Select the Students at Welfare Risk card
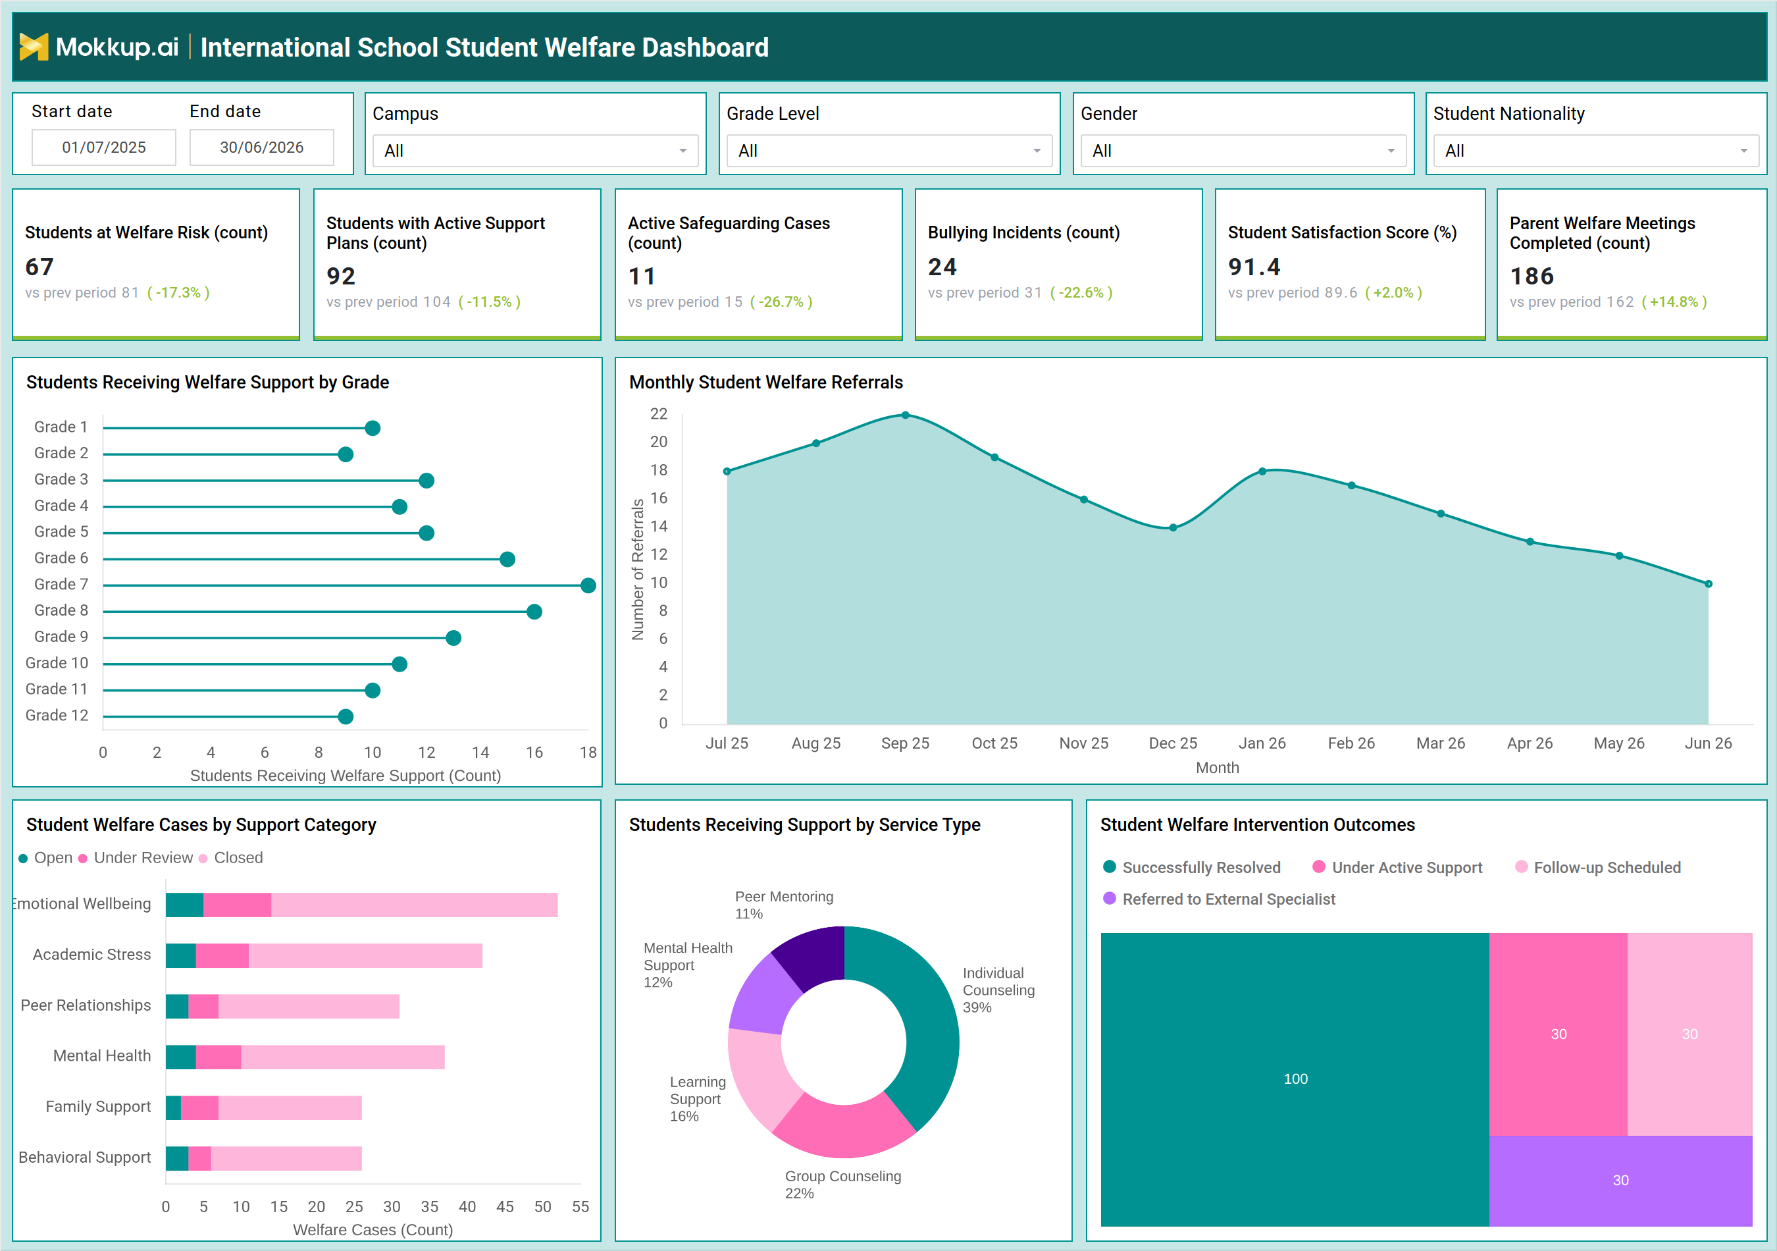 click(x=155, y=264)
